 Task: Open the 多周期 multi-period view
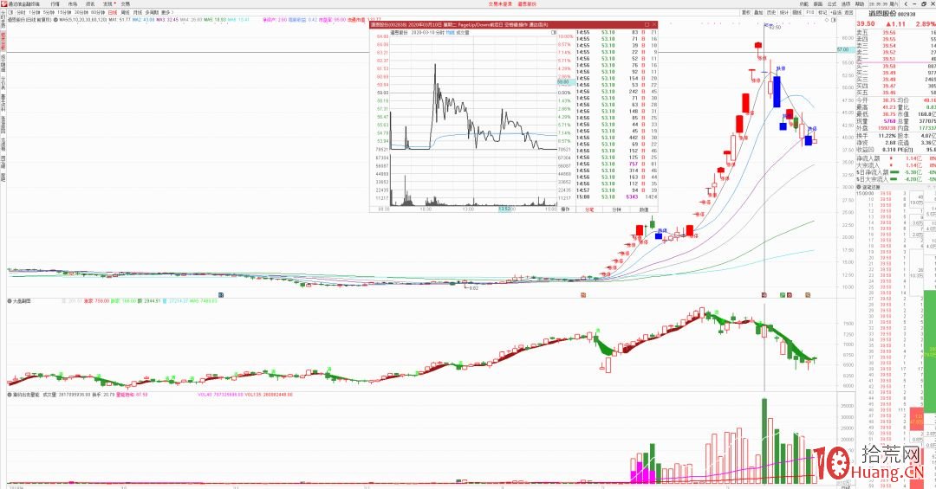point(152,12)
